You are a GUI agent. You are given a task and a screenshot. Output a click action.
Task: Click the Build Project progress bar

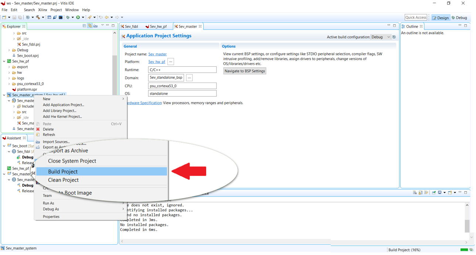click(x=464, y=250)
